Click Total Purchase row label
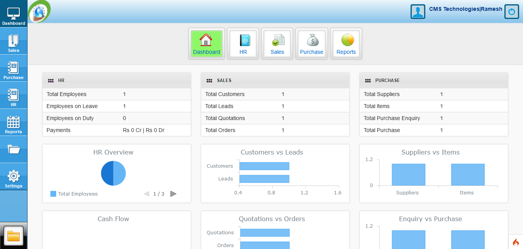 pos(382,130)
